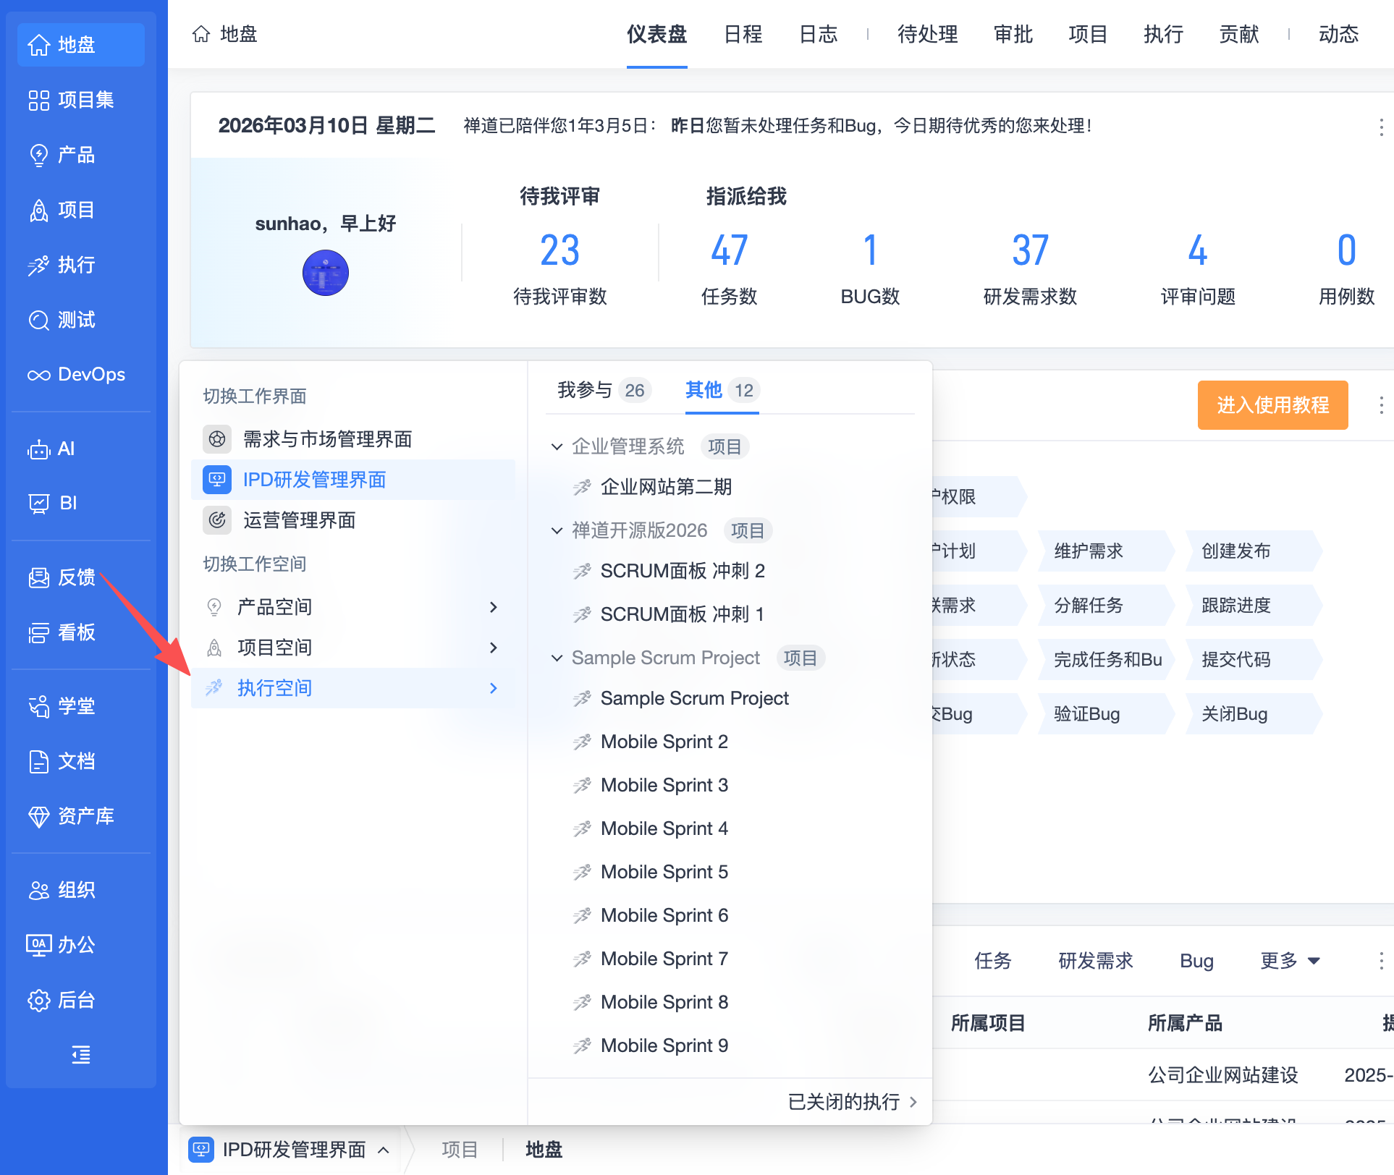The image size is (1394, 1175).
Task: Expand the 产品空间 submenu arrow
Action: point(493,607)
